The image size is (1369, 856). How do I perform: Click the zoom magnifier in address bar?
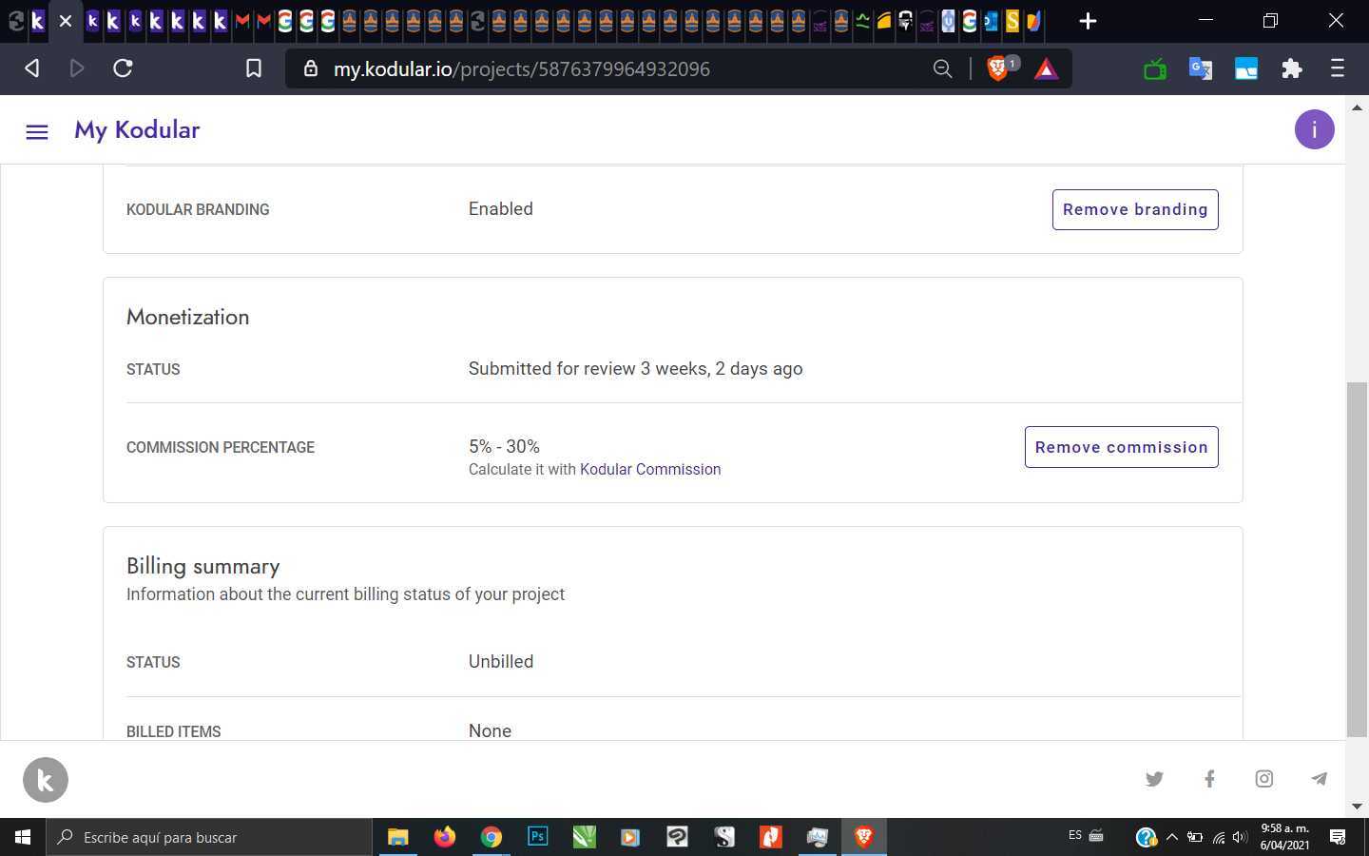pyautogui.click(x=942, y=68)
